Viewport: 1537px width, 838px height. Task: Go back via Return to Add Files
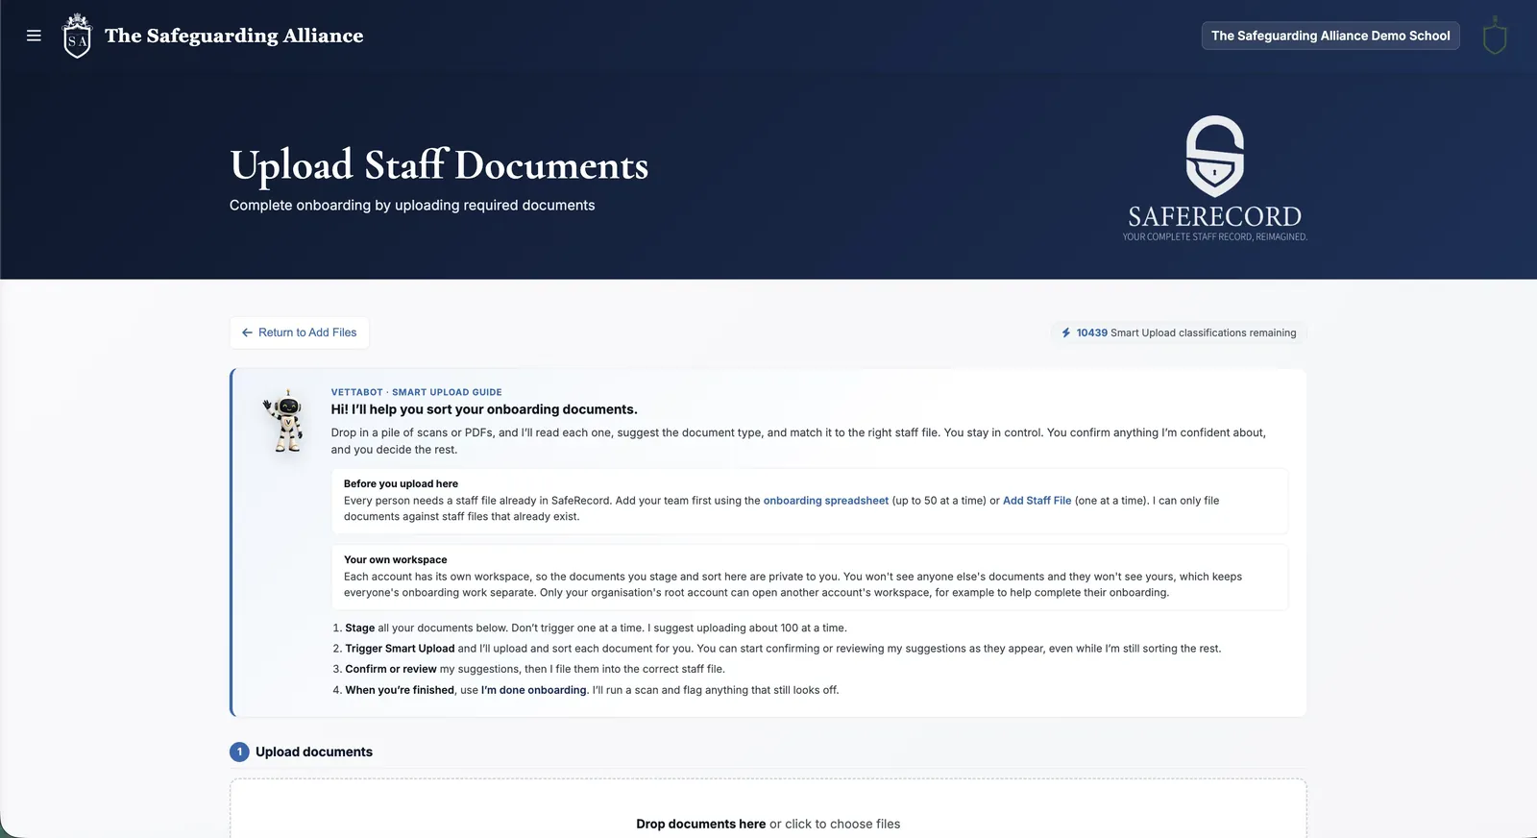click(x=300, y=333)
